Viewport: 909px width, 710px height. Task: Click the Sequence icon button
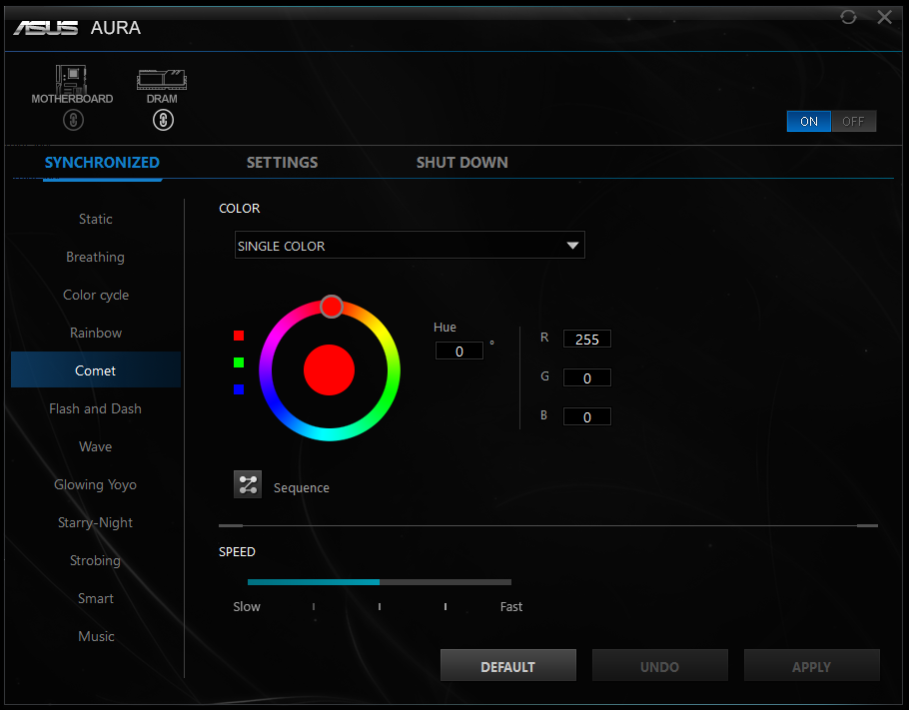pos(248,484)
